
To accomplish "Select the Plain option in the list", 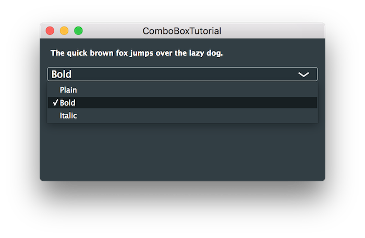I will pos(68,90).
